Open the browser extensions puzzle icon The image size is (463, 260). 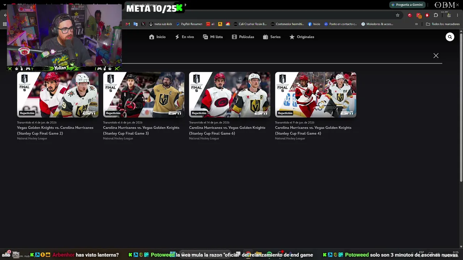(436, 15)
